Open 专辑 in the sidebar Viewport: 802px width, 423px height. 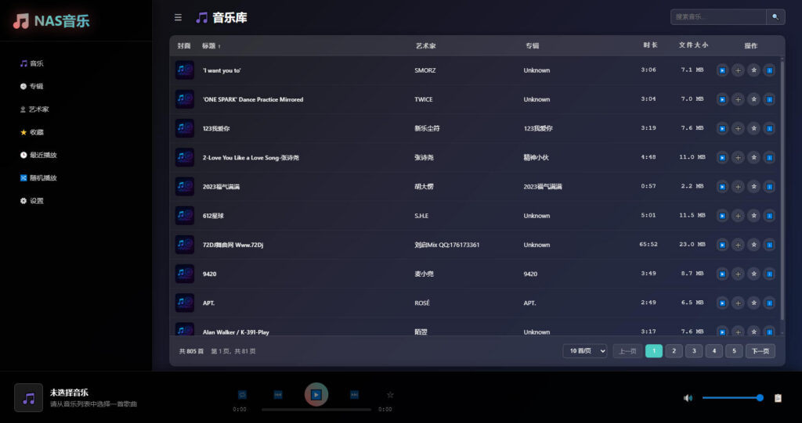click(x=36, y=86)
